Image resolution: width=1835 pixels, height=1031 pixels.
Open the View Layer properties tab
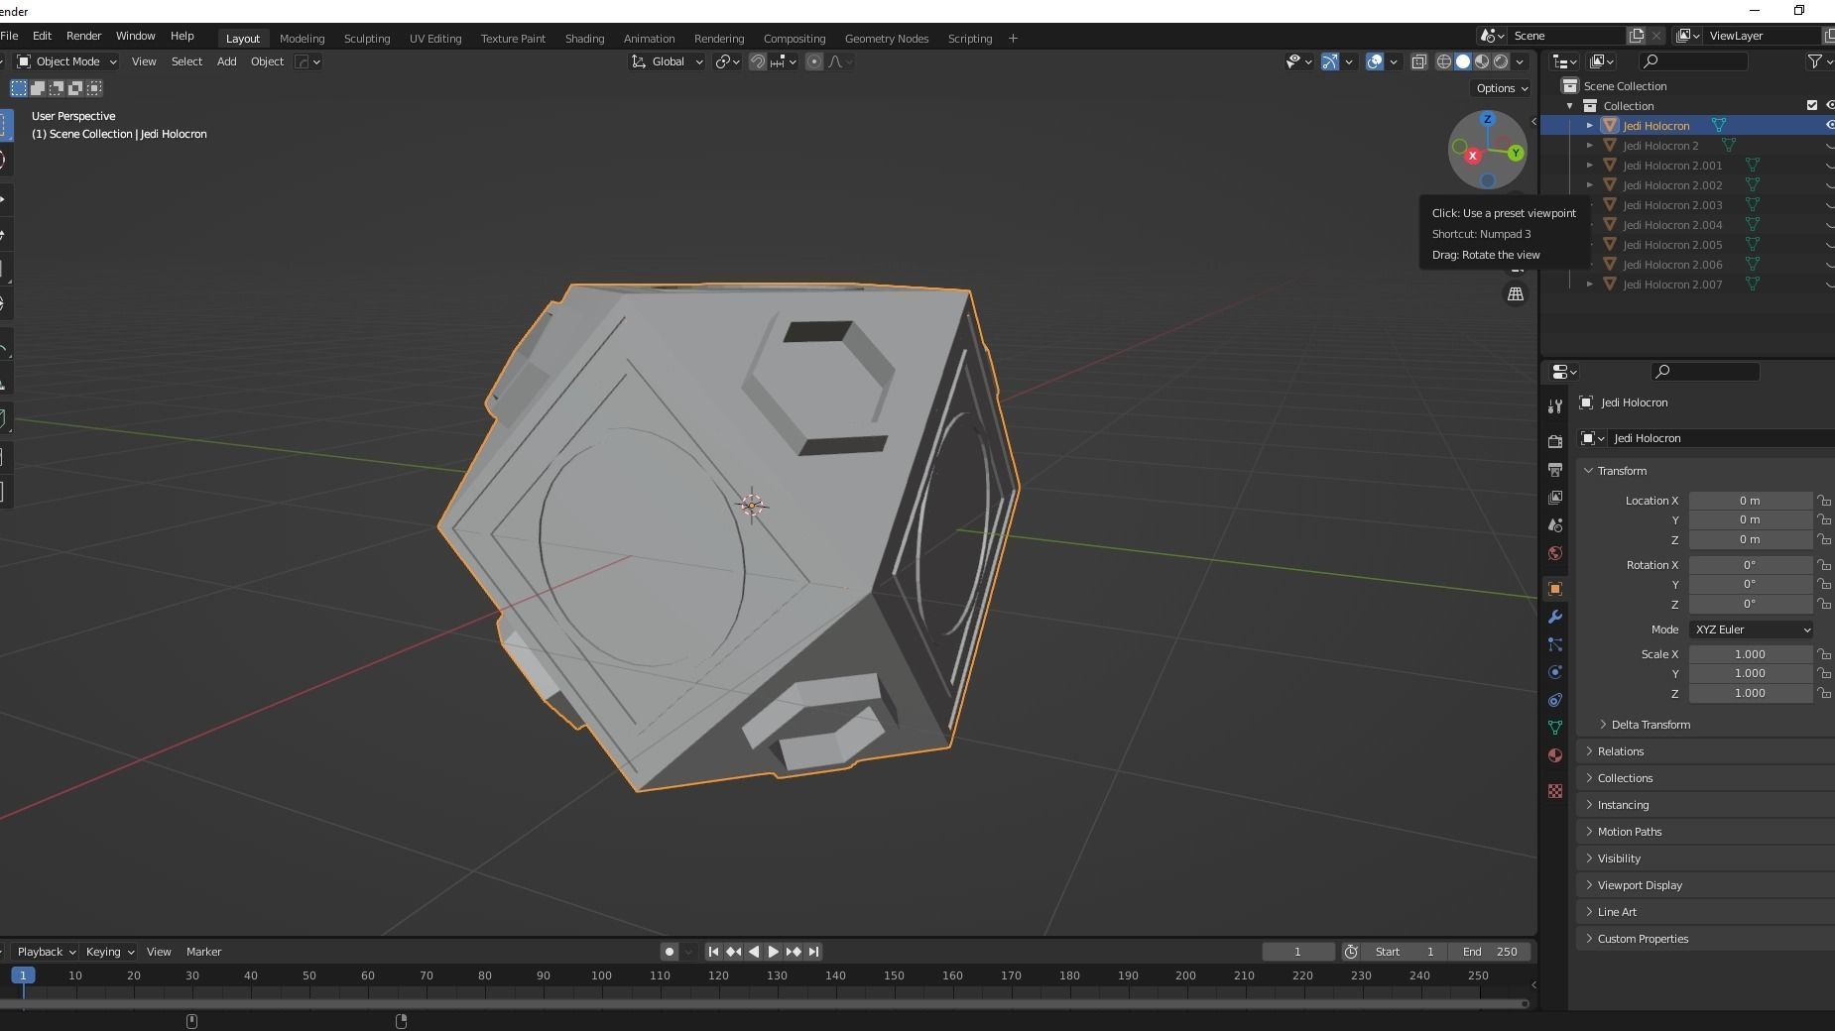click(x=1555, y=497)
